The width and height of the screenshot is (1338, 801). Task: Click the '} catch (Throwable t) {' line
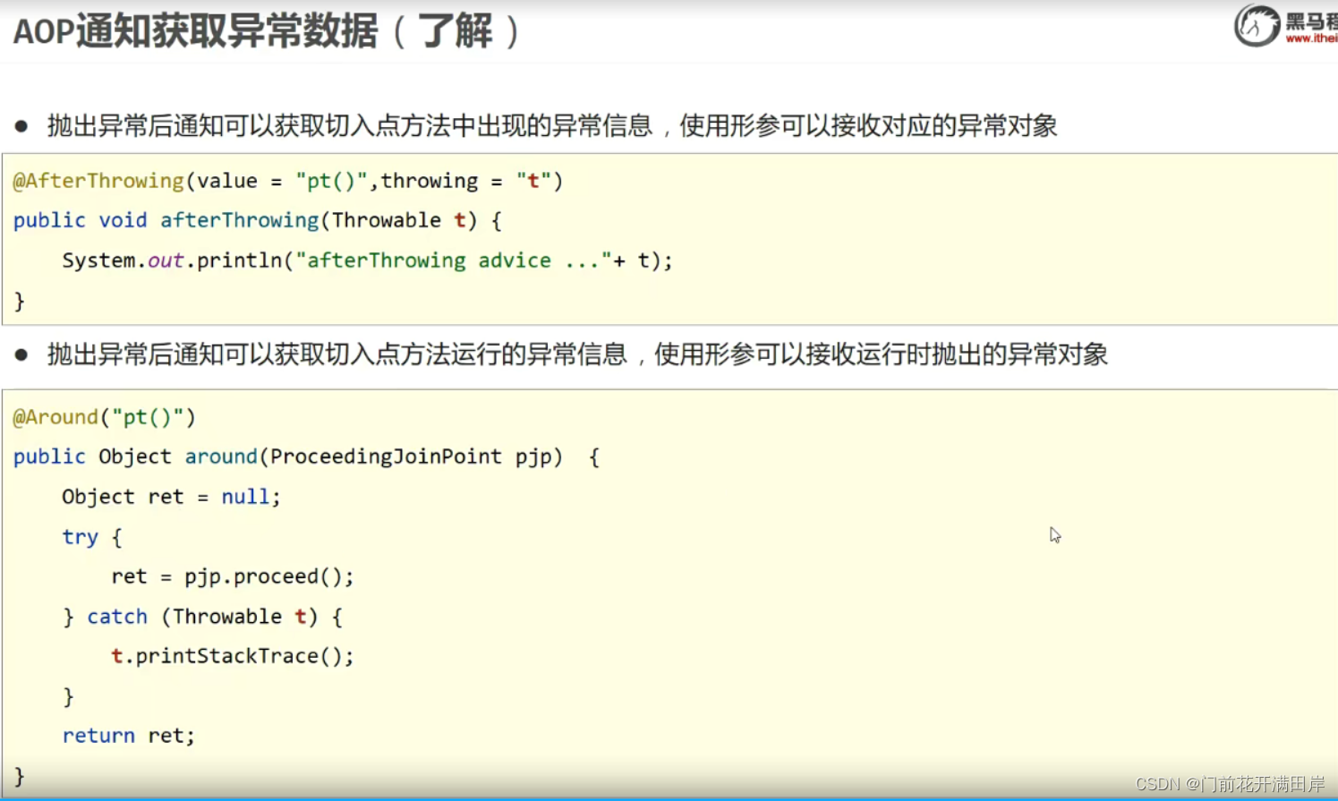coord(202,617)
